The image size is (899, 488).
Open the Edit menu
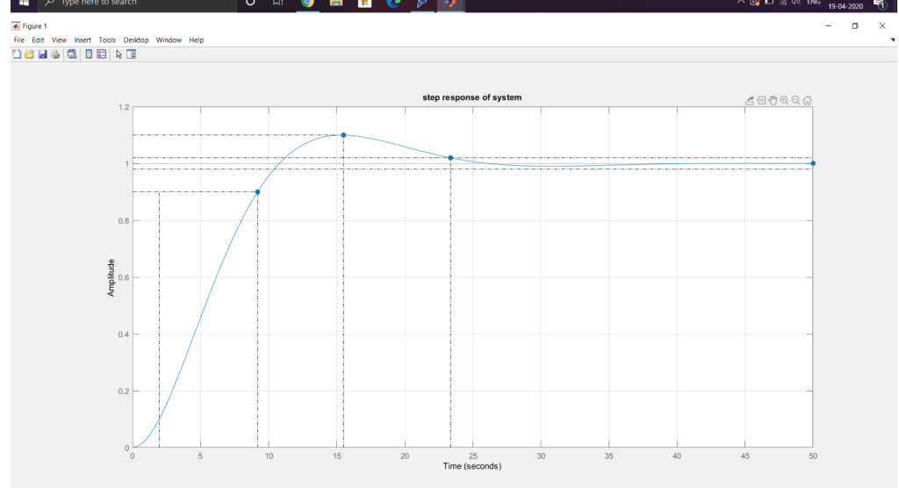tap(38, 40)
